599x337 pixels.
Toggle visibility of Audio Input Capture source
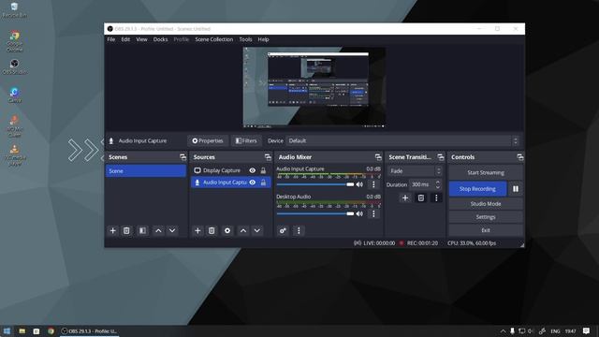coord(253,183)
